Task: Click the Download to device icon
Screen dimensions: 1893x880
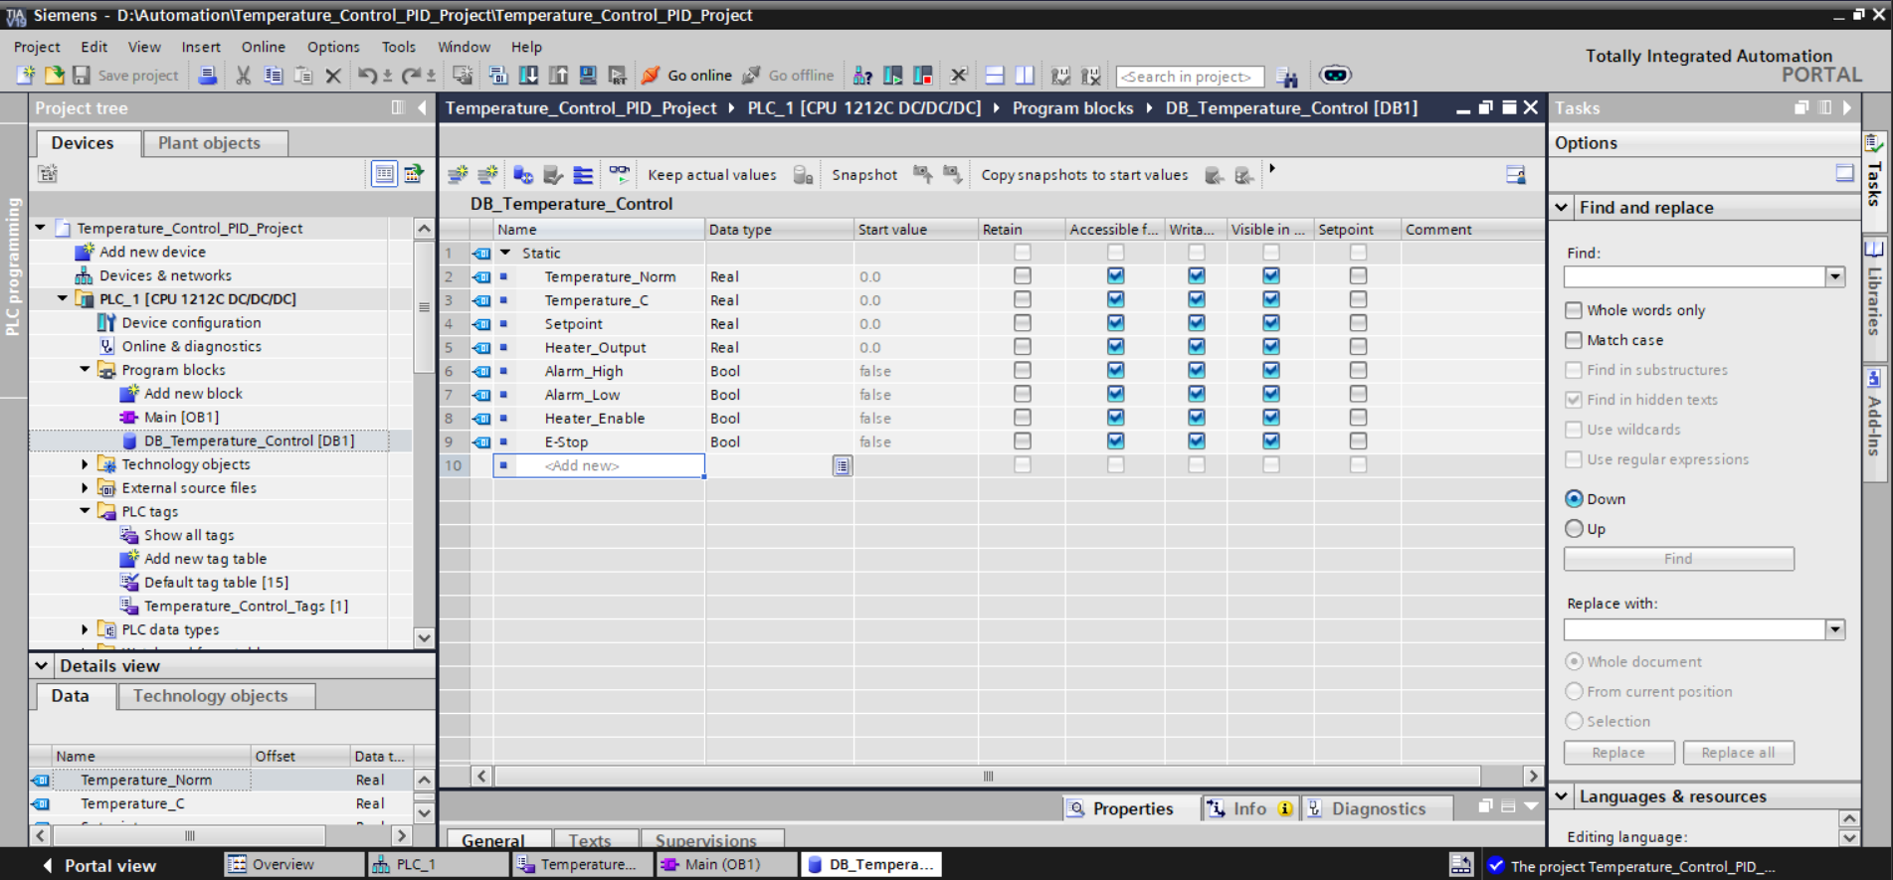Action: [528, 76]
